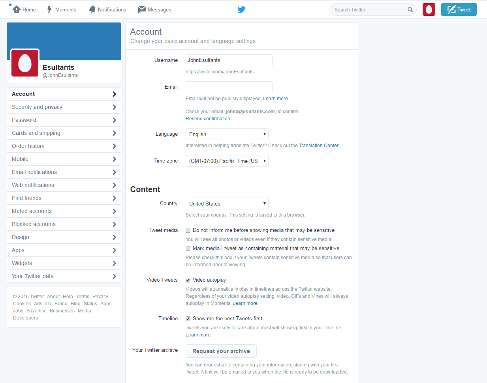Screen dimensions: 487x383
Task: Open Developers link in footer
Action: tap(26, 318)
